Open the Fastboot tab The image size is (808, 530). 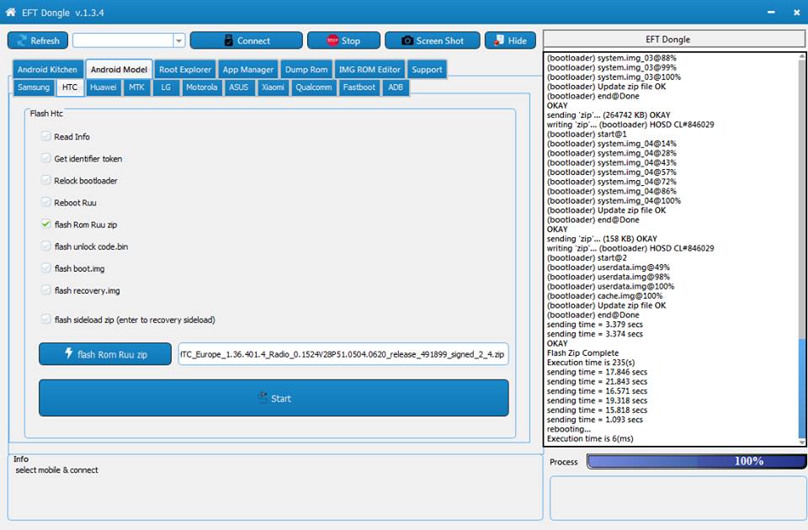359,87
